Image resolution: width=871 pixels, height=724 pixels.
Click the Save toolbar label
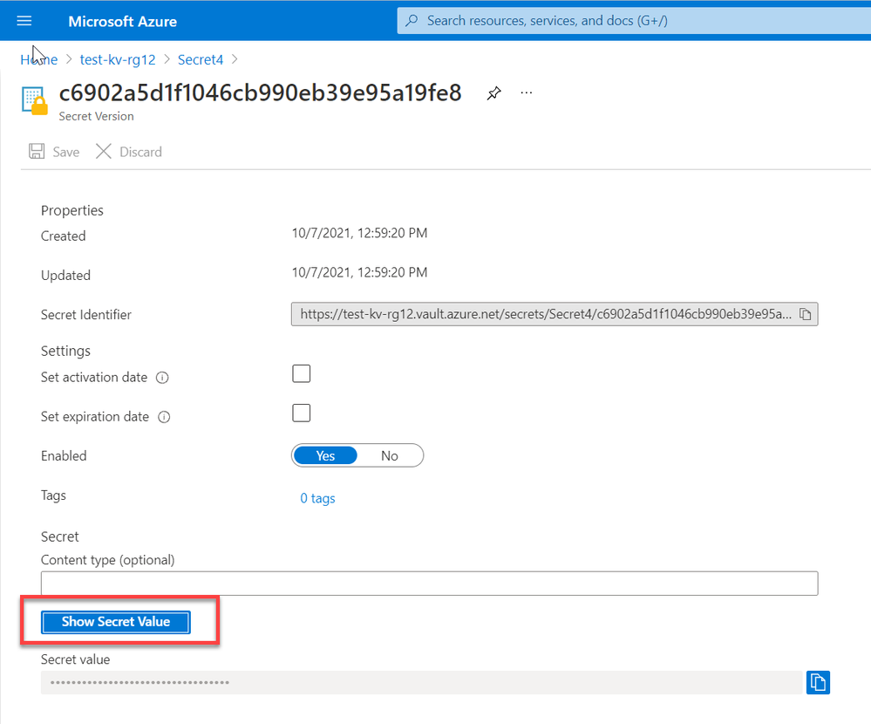[66, 152]
